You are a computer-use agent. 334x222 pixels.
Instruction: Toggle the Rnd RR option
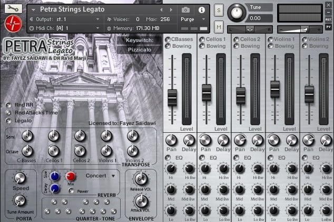tap(9, 105)
